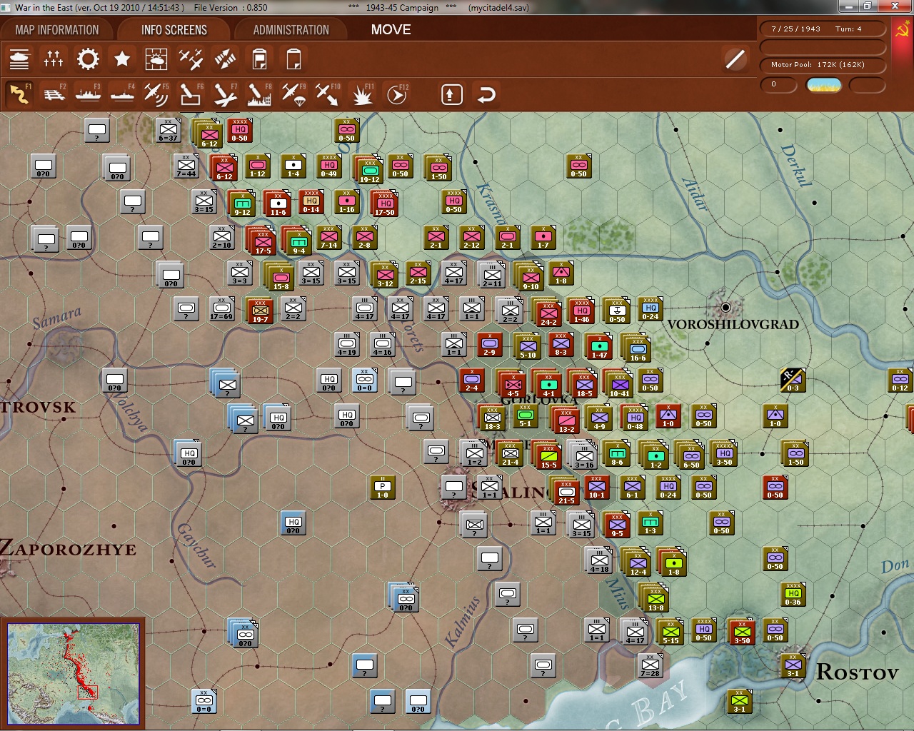Select Voroshilovgrad city on the map
Viewport: 914px width, 731px height.
[725, 308]
